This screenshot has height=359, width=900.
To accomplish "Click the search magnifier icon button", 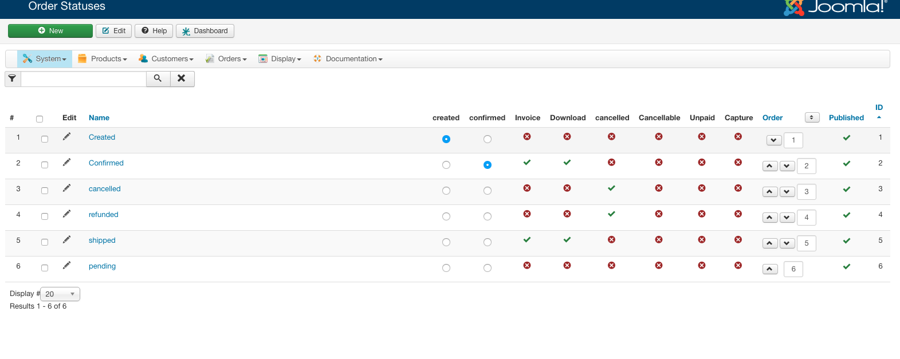I will [x=158, y=78].
